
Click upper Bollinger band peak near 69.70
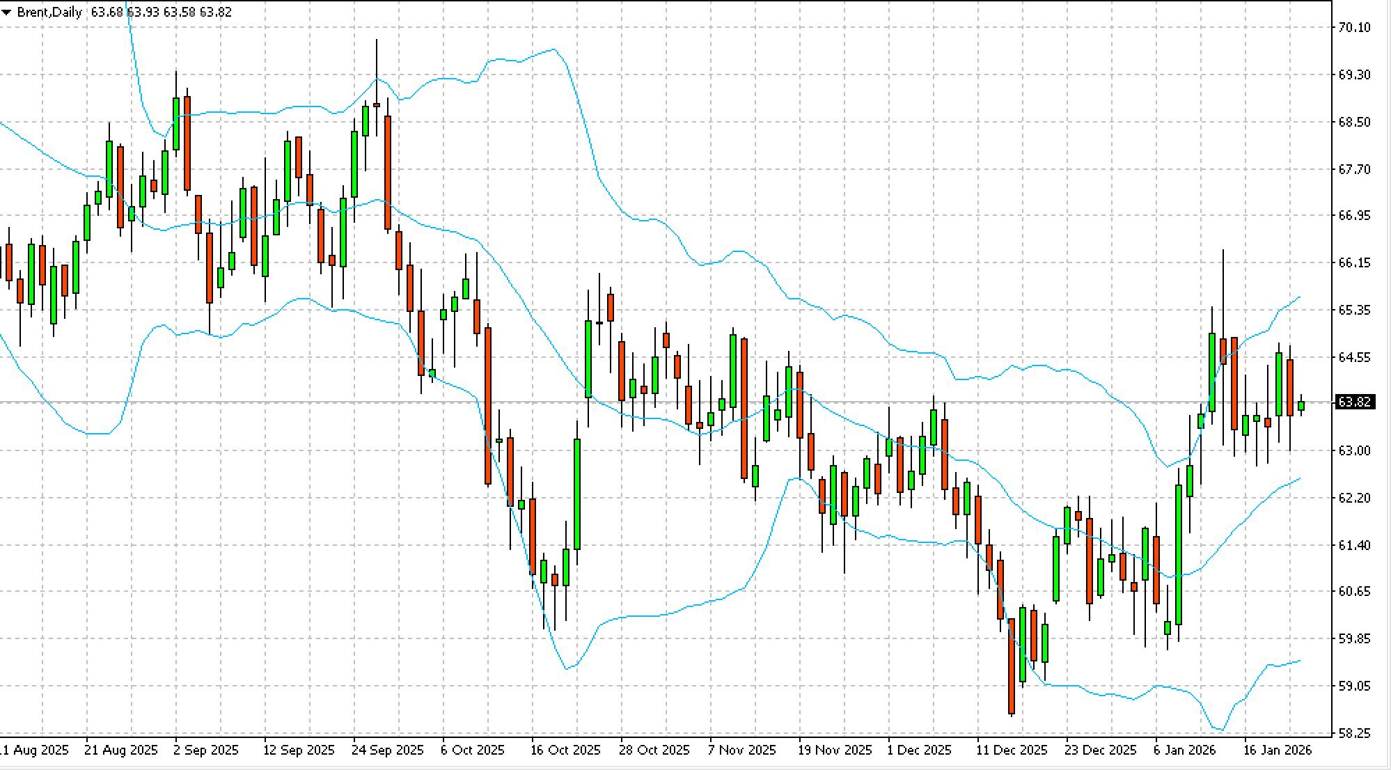pos(553,49)
